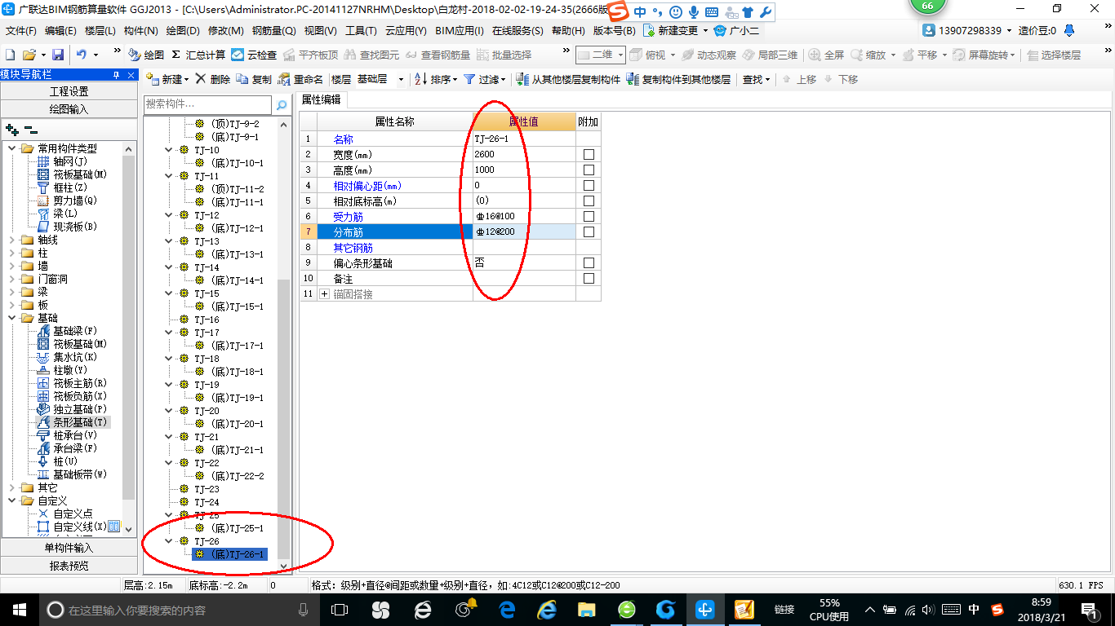Create new component with 新建

[167, 79]
